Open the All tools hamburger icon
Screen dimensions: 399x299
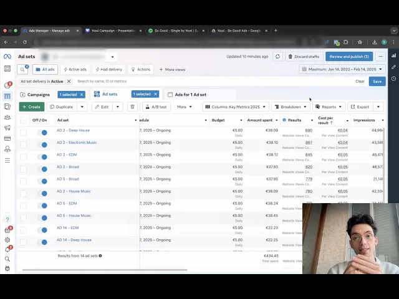point(7,161)
